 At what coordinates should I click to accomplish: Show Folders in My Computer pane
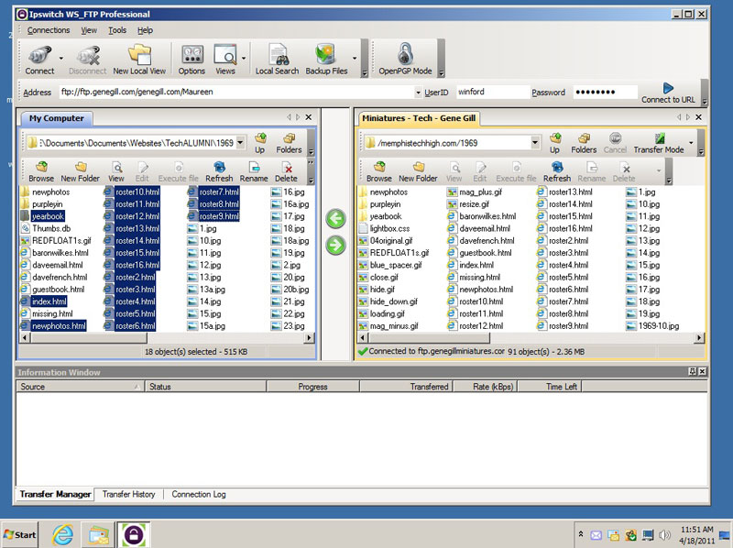coord(289,144)
